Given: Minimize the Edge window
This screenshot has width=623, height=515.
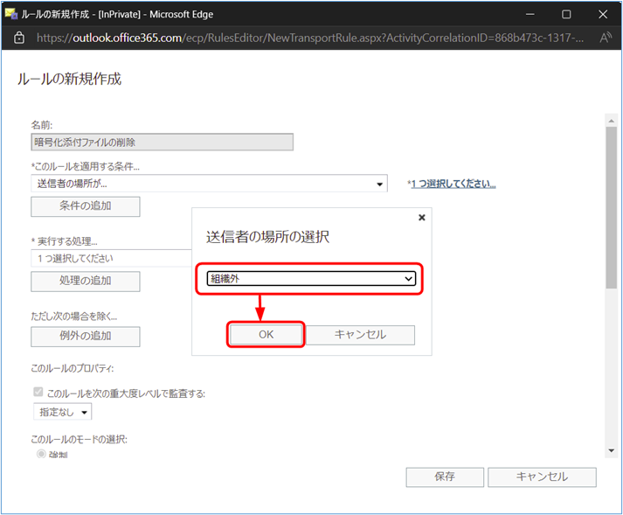Looking at the screenshot, I should [x=530, y=14].
